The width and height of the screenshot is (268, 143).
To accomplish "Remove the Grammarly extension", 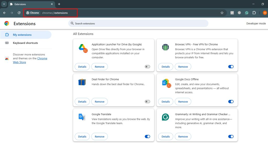I will coord(183,136).
